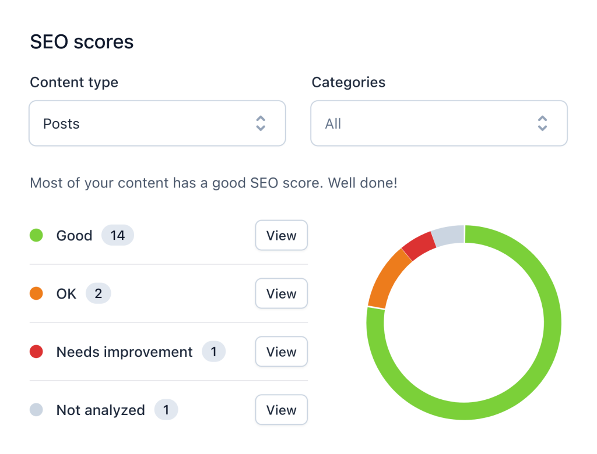Click the chevron on the Posts selector
The width and height of the screenshot is (597, 454).
tap(261, 123)
